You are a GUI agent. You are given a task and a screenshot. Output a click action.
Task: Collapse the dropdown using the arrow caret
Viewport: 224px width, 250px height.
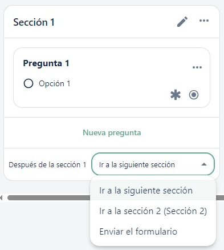(x=204, y=164)
